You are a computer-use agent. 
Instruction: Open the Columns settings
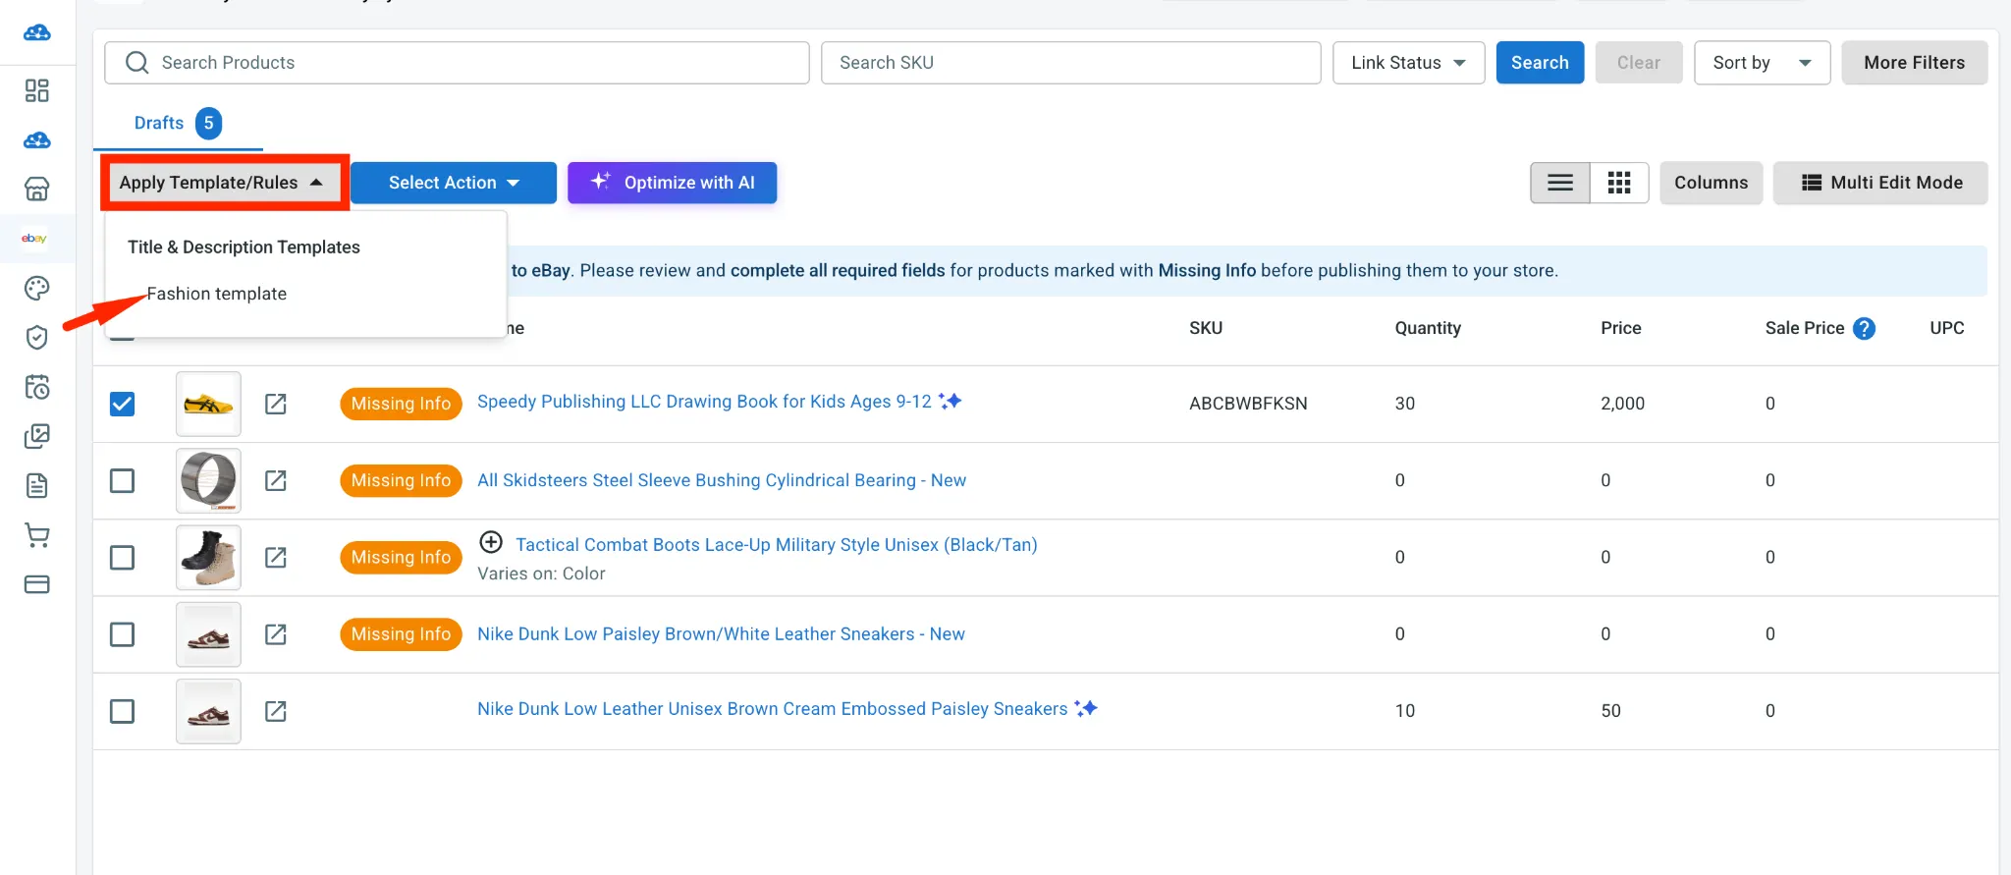tap(1712, 183)
